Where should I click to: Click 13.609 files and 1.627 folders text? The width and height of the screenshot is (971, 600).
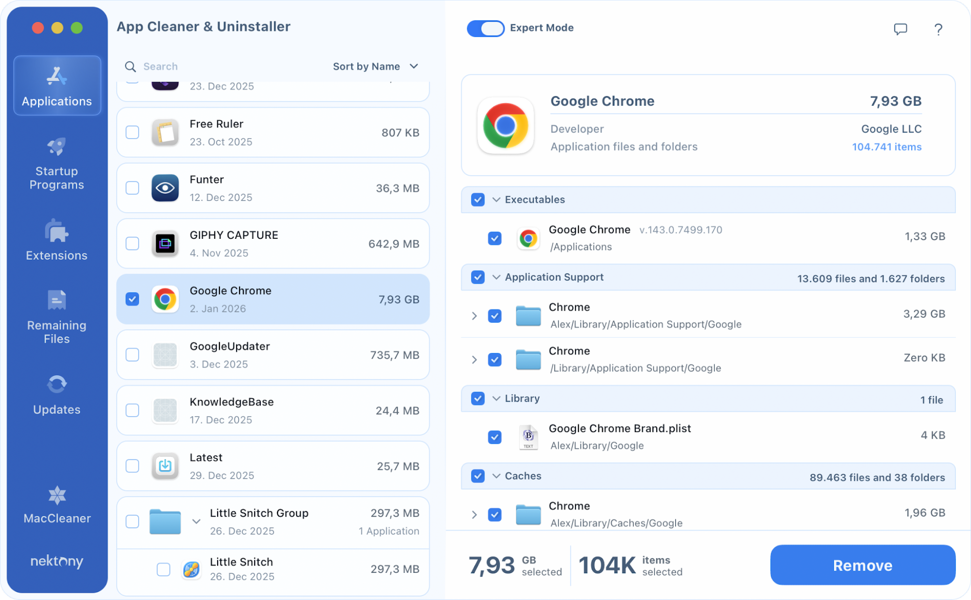pyautogui.click(x=871, y=279)
